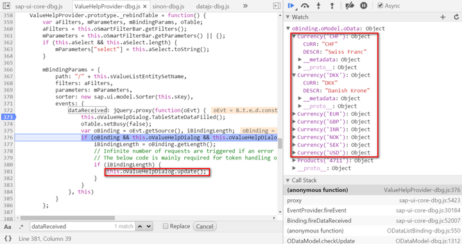The image size is (462, 244).
Task: Toggle the Async checkbox
Action: click(381, 6)
